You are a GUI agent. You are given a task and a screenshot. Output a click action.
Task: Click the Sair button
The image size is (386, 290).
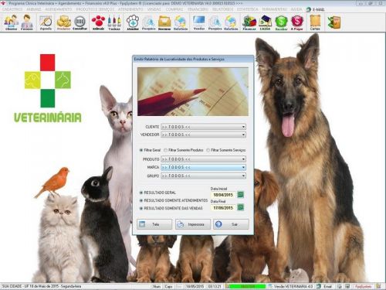(x=231, y=224)
